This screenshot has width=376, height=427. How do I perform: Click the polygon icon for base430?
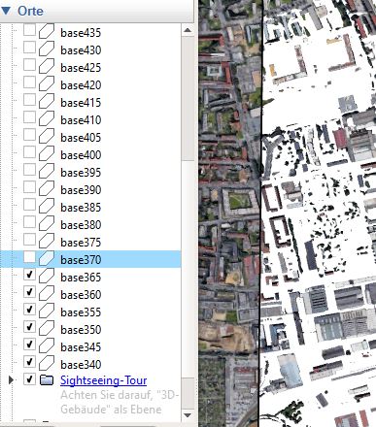(47, 49)
